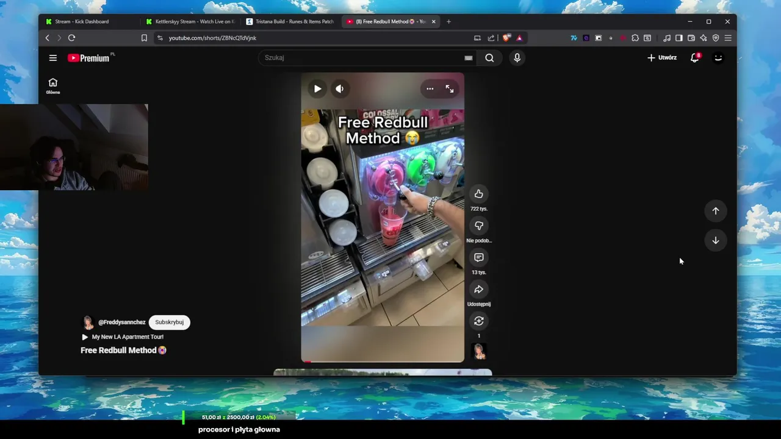Open a new browser tab
This screenshot has height=439, width=781.
(x=448, y=21)
